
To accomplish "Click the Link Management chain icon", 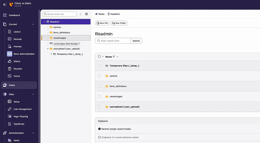I will coord(10,109).
